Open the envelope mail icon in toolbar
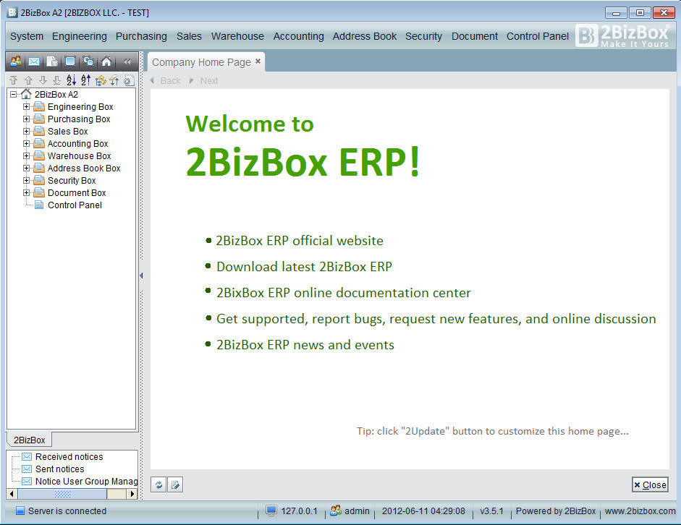Viewport: 681px width, 525px height. [x=34, y=61]
